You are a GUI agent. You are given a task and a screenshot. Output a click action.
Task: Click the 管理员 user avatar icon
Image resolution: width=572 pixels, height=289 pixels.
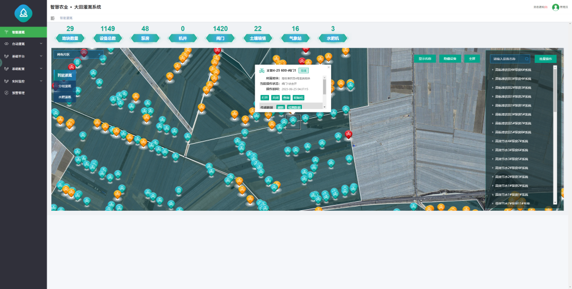(x=556, y=7)
